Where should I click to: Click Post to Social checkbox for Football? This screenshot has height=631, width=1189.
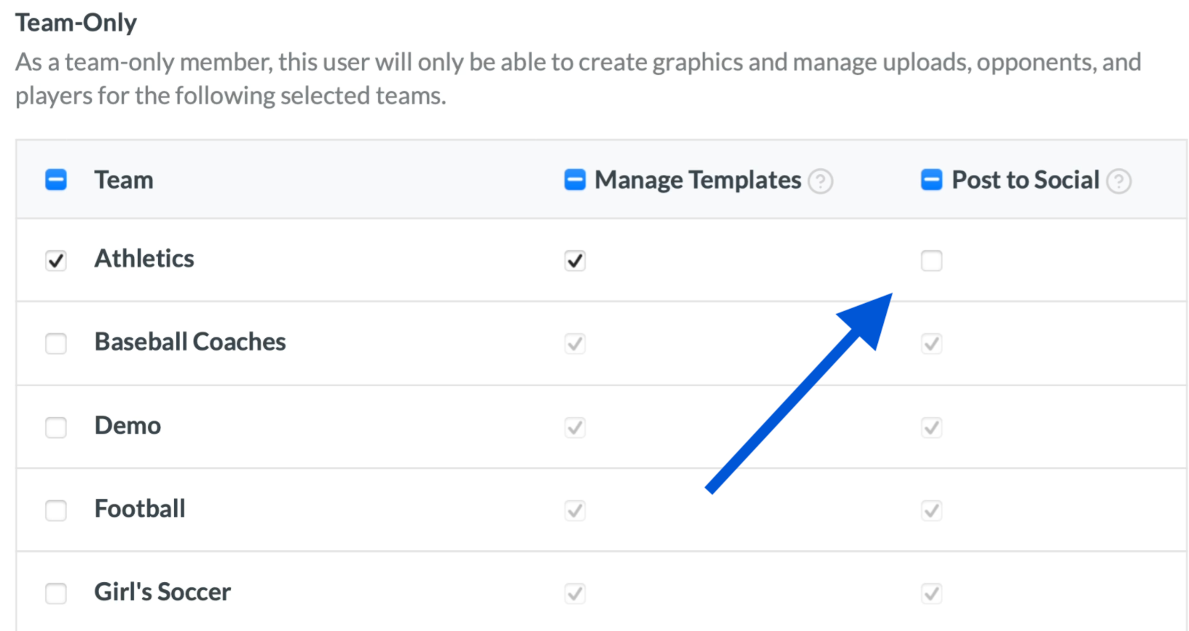(931, 510)
